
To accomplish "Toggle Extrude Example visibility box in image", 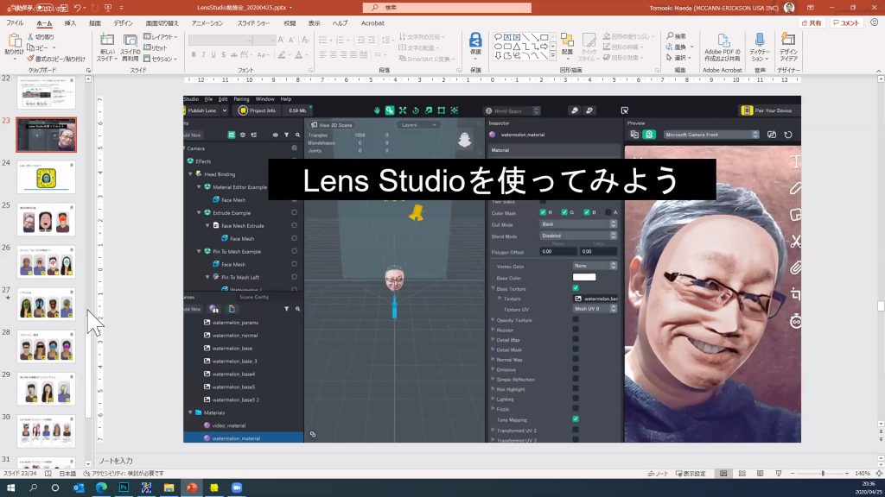I will point(294,212).
